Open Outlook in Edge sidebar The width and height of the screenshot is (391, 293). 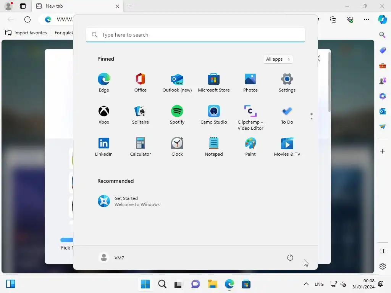point(382,111)
